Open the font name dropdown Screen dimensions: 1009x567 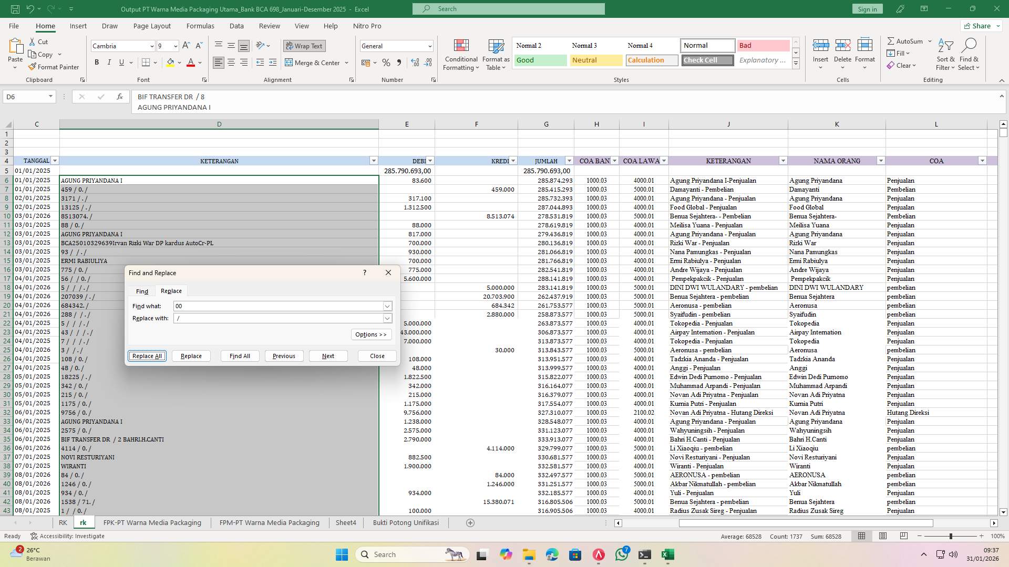[151, 46]
